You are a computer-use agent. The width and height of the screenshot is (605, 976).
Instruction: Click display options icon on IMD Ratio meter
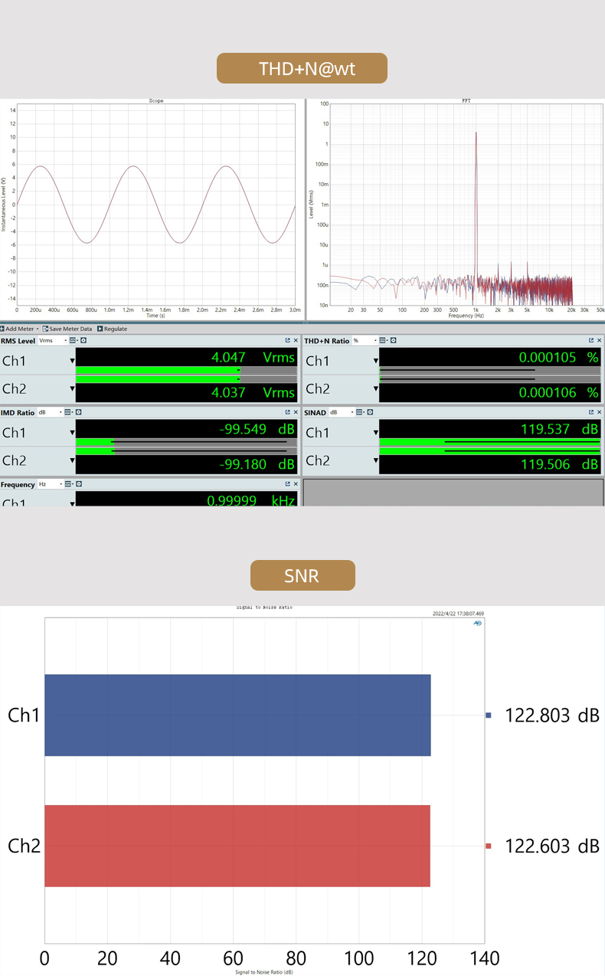point(67,412)
